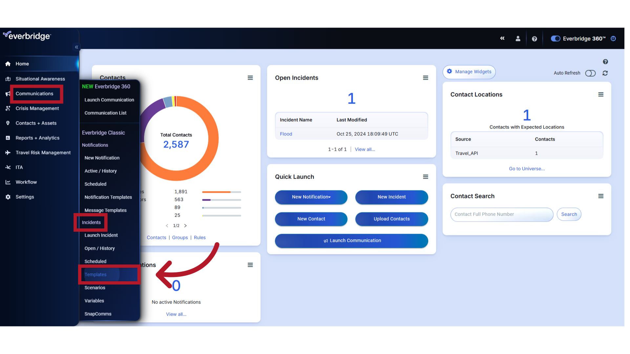Screen dimensions: 630x354
Task: Click the Travel Risk Management plane icon
Action: [8, 153]
